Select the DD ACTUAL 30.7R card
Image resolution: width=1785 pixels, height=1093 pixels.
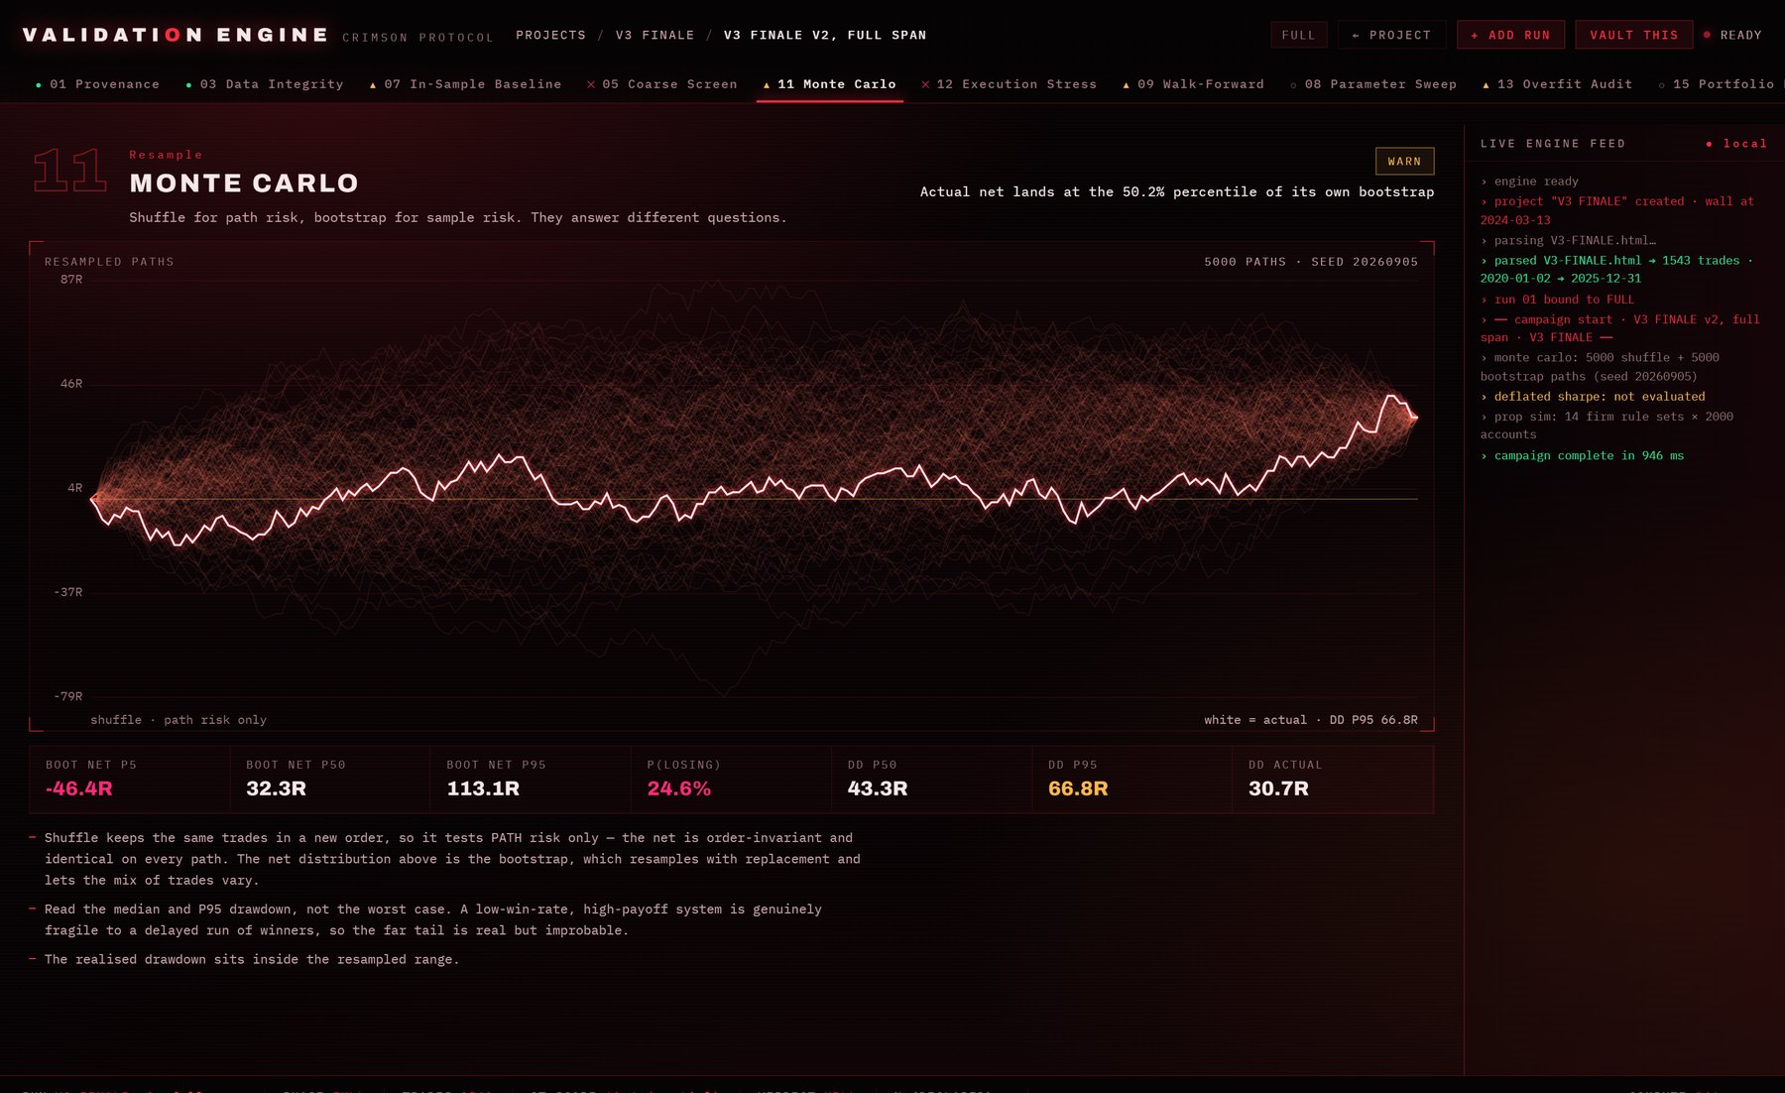click(x=1333, y=779)
